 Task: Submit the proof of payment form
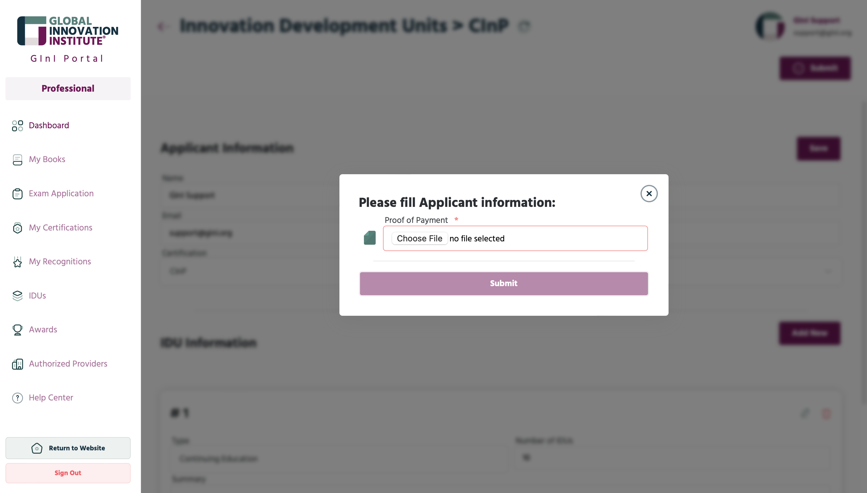point(504,283)
